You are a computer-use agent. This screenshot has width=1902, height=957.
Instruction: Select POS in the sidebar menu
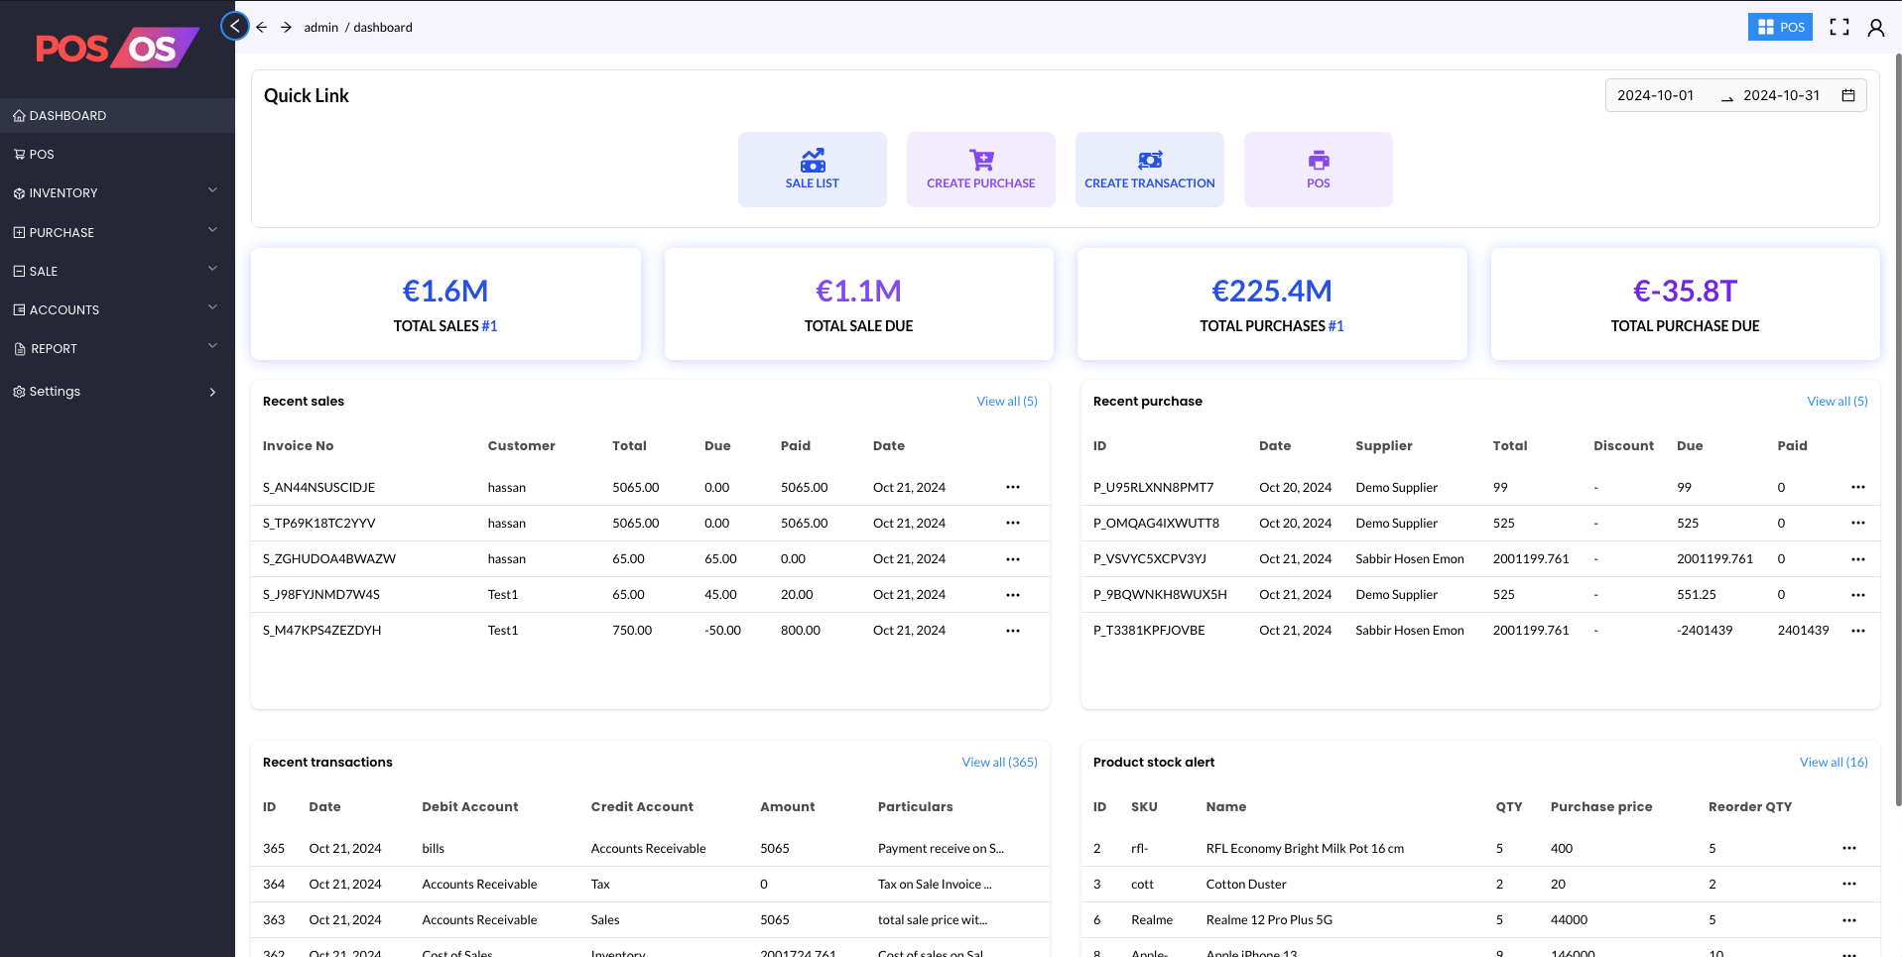(117, 154)
